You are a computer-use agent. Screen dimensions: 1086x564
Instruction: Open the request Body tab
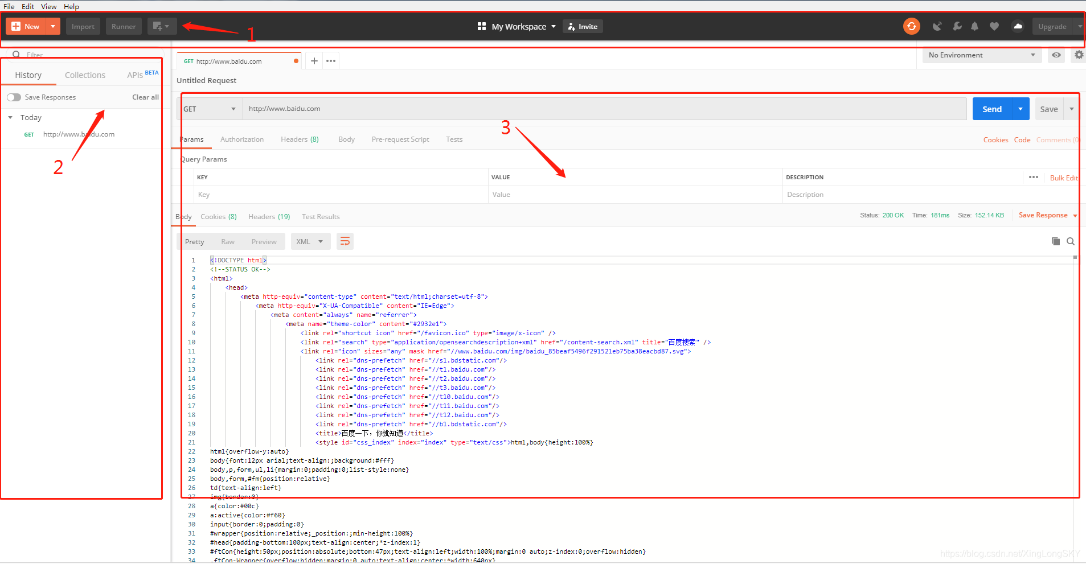[x=346, y=139]
